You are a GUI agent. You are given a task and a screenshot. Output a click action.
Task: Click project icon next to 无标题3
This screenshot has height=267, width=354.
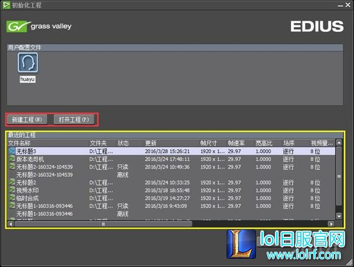coord(12,151)
